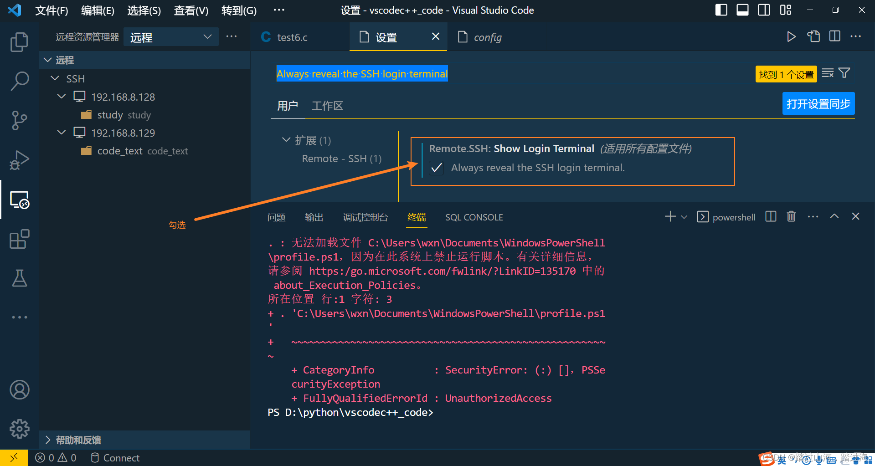Show additional activity bar views ellipsis

tap(19, 317)
